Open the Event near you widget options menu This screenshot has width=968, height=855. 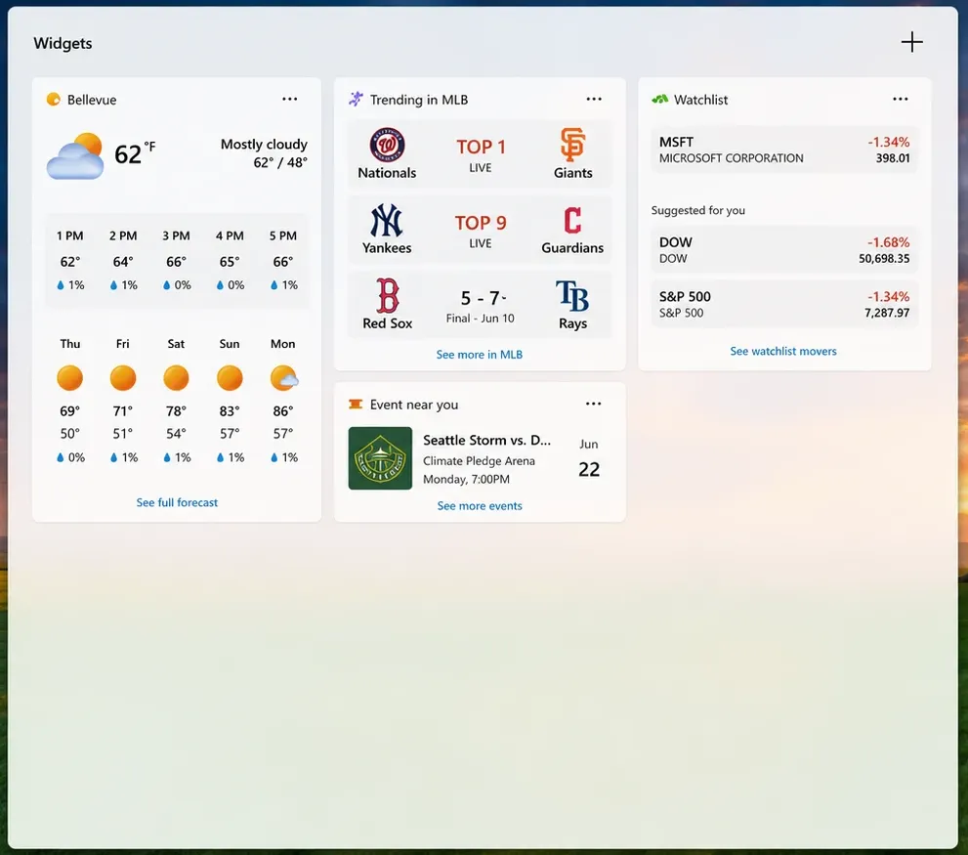pyautogui.click(x=593, y=404)
